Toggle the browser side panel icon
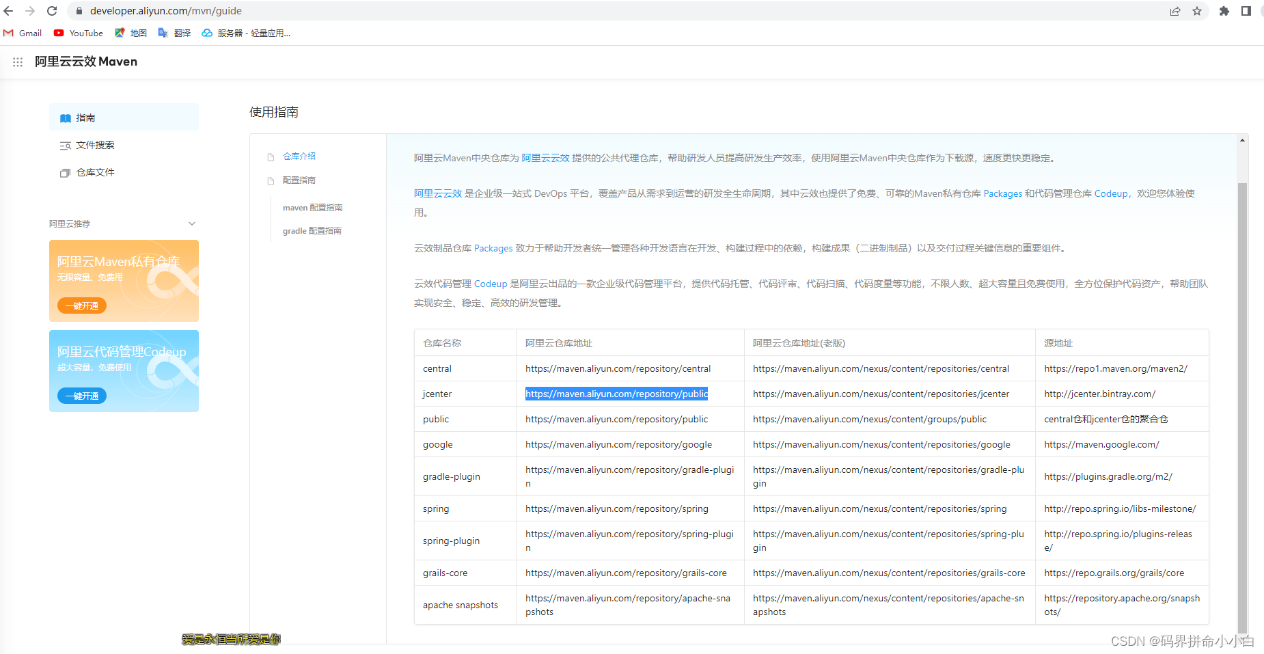 1246,11
